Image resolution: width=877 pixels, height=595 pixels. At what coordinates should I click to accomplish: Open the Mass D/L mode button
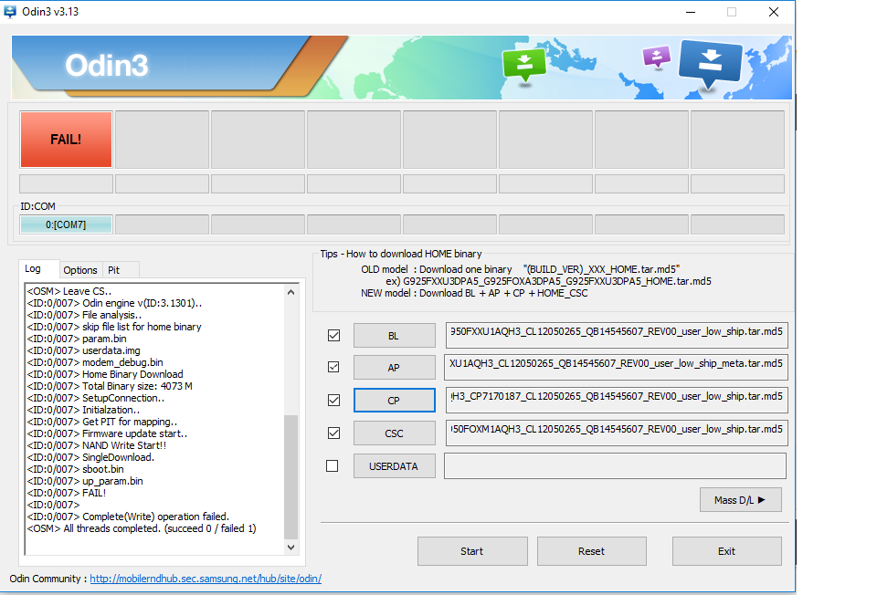coord(741,500)
